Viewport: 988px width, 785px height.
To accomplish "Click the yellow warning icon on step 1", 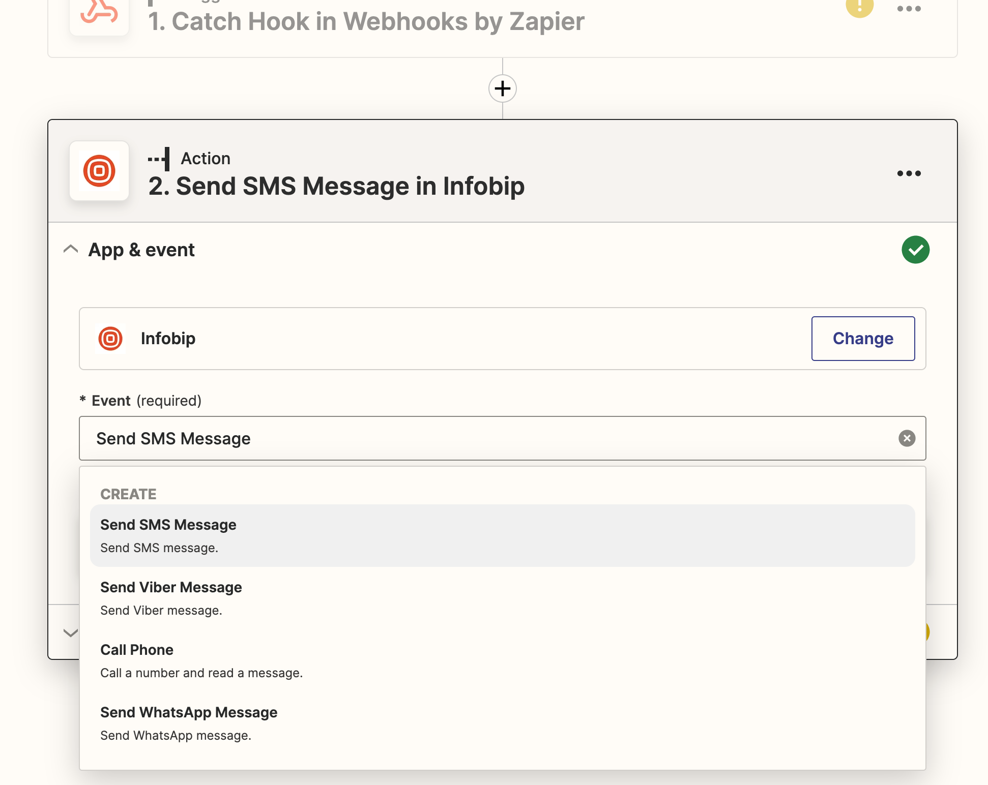I will pyautogui.click(x=860, y=7).
